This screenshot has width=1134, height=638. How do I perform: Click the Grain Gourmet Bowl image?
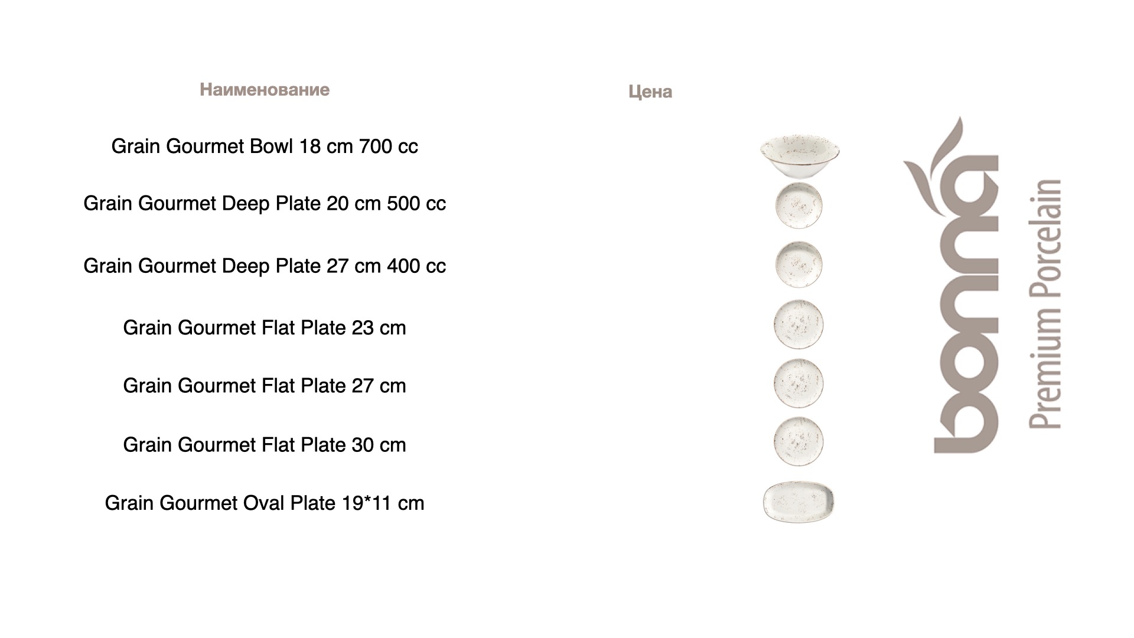(x=800, y=155)
